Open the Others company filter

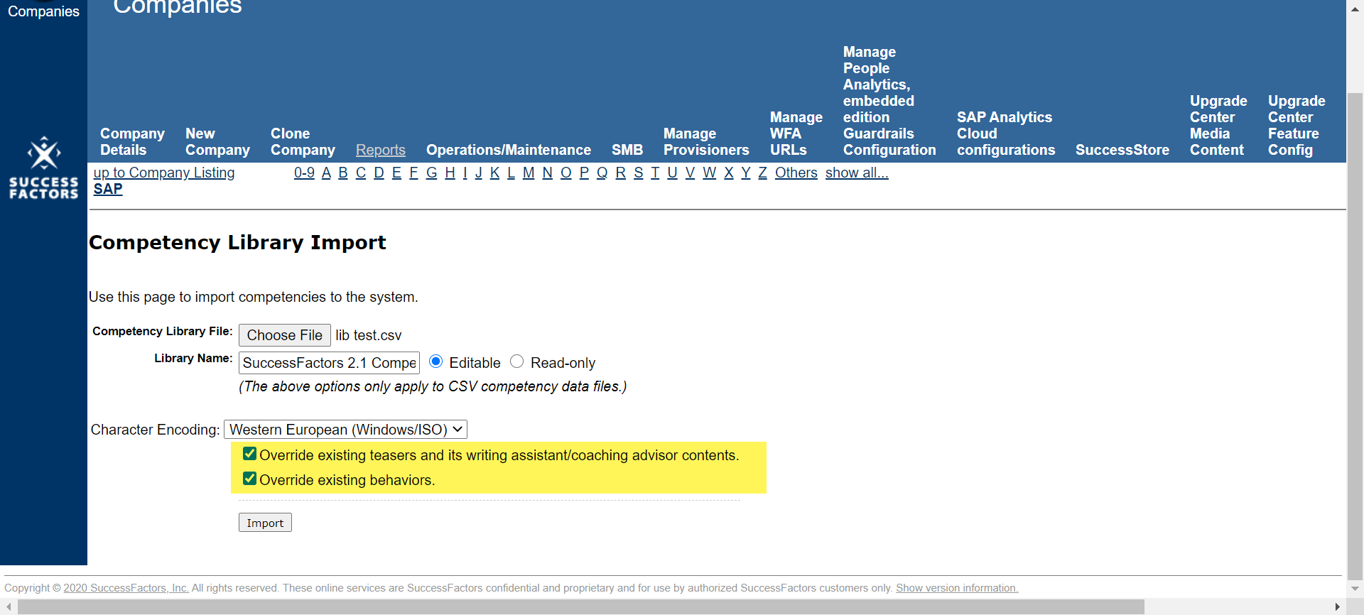(x=796, y=173)
